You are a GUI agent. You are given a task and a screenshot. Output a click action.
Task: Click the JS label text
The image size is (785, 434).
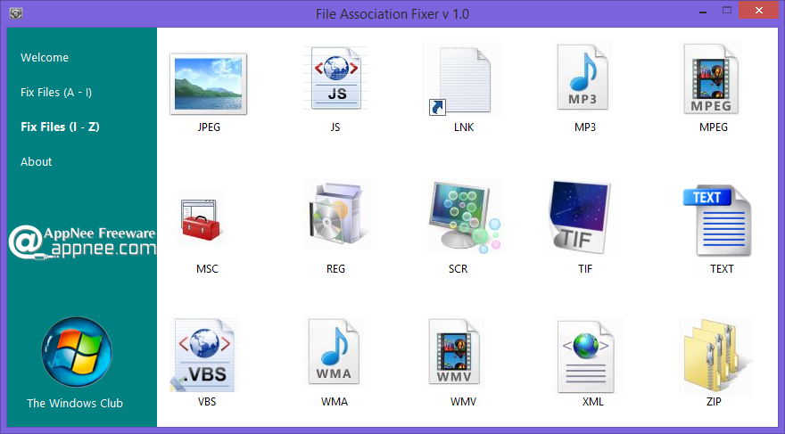[335, 127]
